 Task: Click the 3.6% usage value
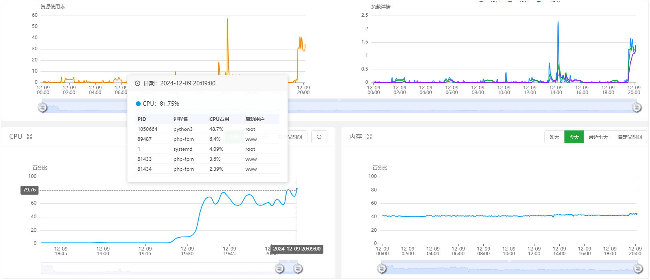coord(215,159)
